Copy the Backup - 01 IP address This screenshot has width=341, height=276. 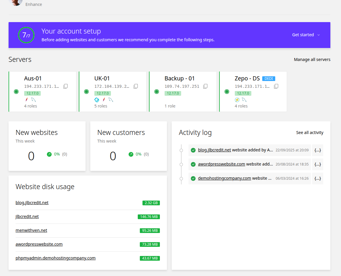205,86
